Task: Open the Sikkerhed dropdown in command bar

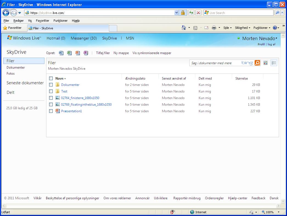Action: pos(242,28)
